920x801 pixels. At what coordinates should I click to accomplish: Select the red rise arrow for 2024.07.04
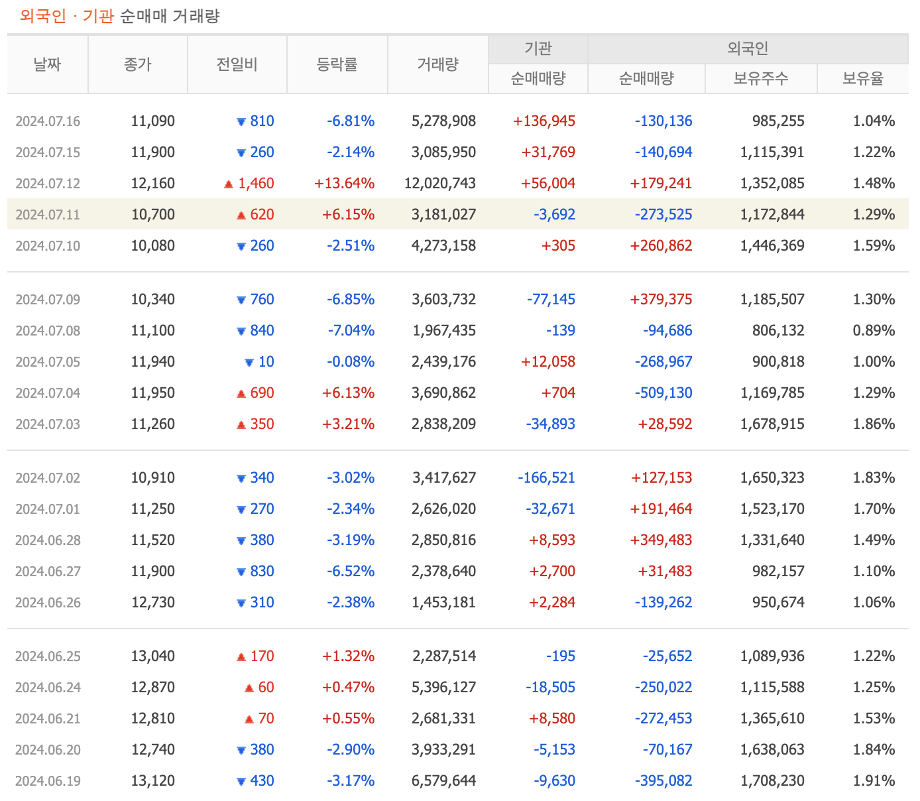(241, 393)
